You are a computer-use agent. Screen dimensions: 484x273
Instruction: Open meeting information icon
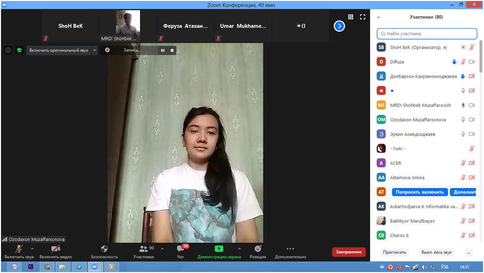point(8,50)
